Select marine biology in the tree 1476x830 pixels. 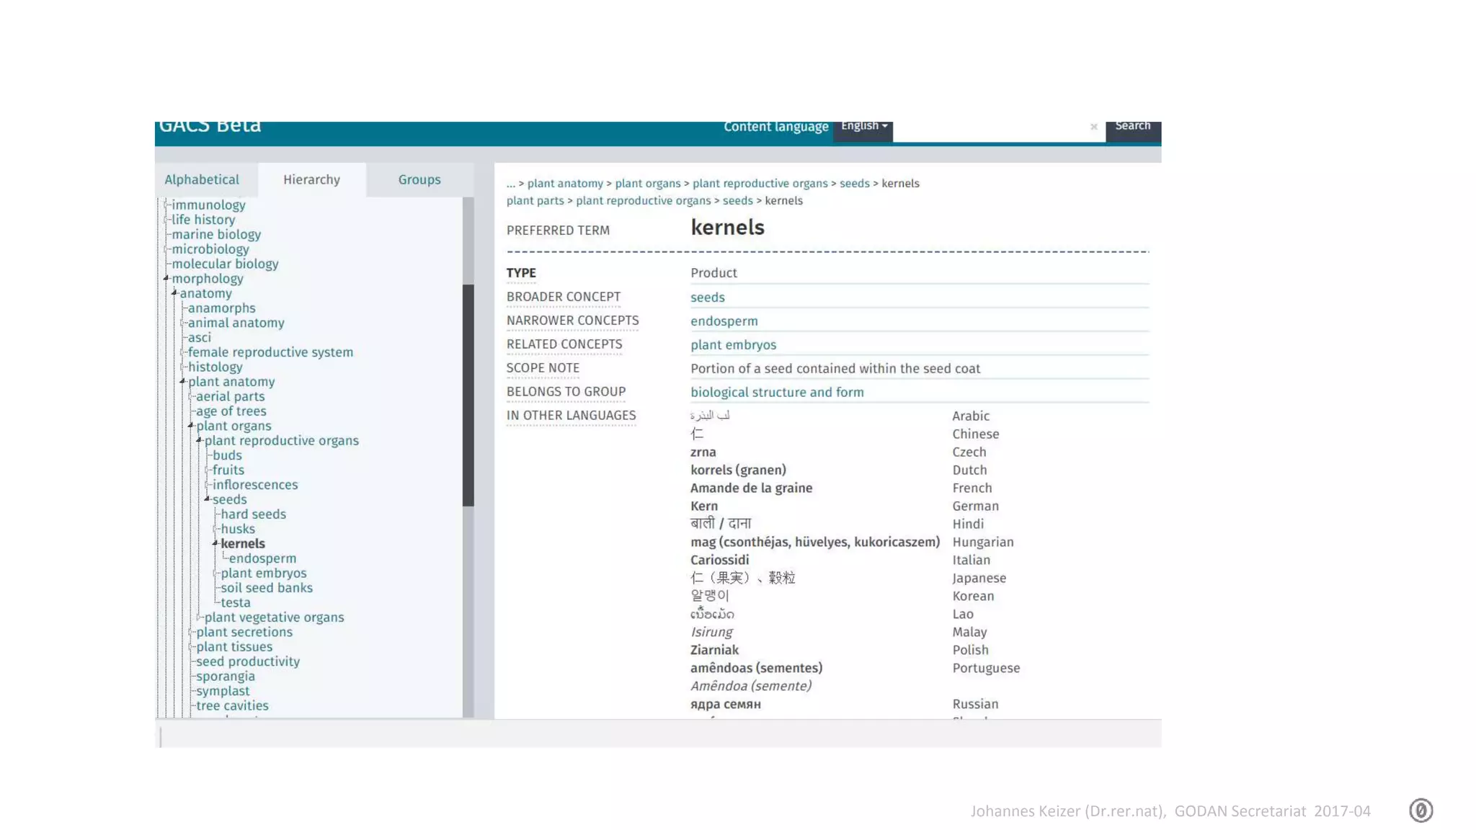click(216, 235)
